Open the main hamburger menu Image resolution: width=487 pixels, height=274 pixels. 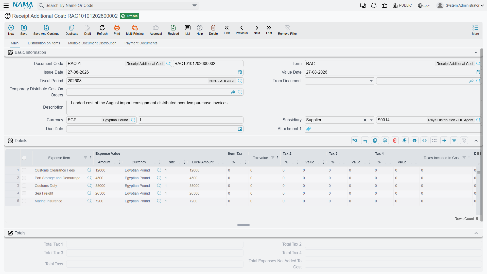click(6, 6)
